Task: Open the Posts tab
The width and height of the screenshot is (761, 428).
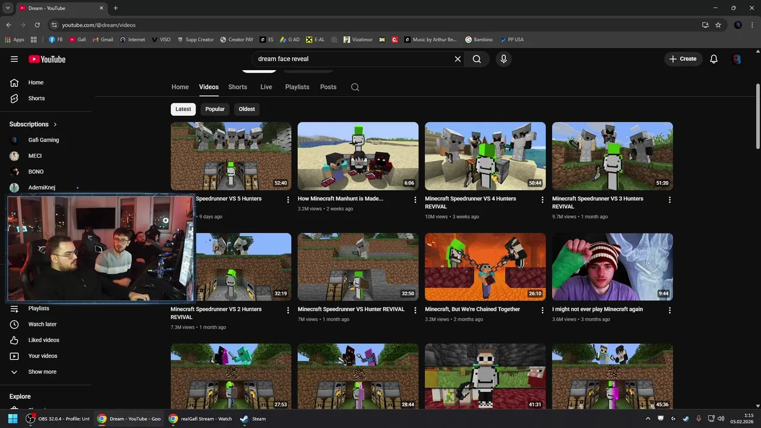Action: [x=328, y=87]
